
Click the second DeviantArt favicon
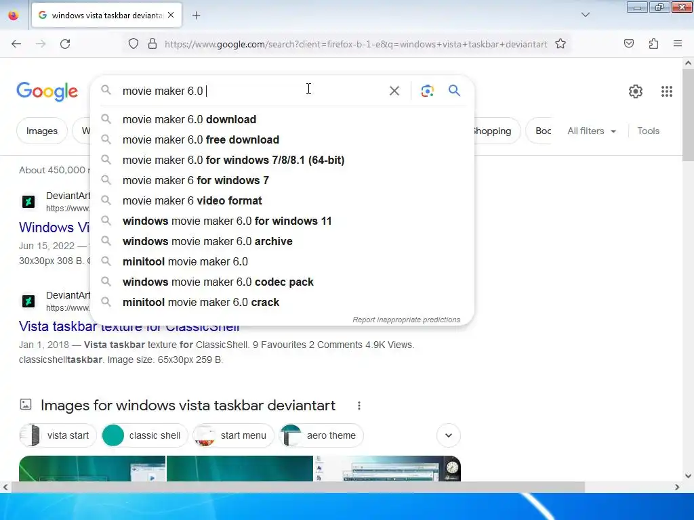click(x=28, y=301)
